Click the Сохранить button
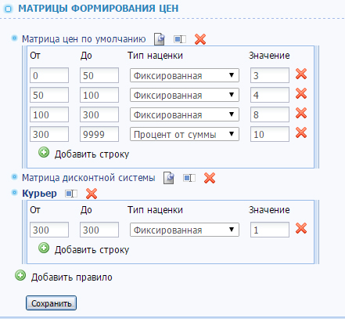The width and height of the screenshot is (345, 319). tap(51, 303)
